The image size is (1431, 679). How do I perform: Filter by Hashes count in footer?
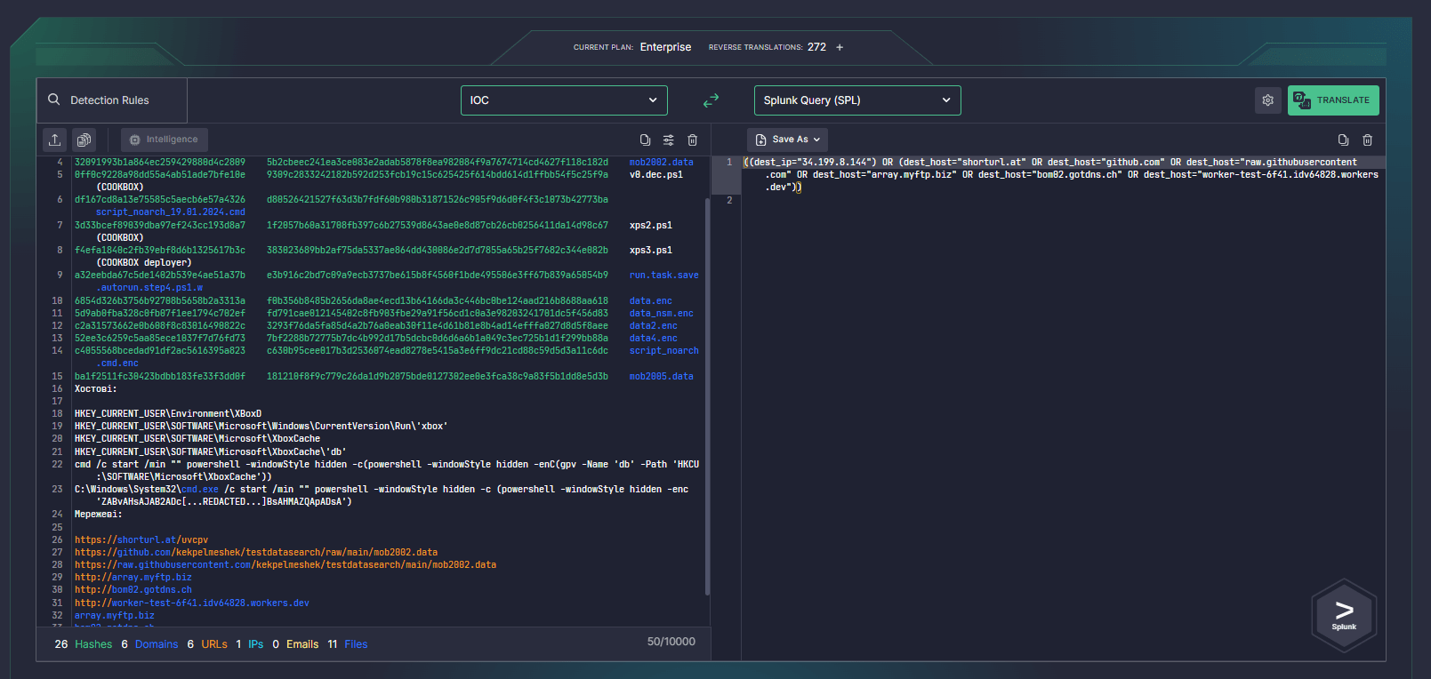[84, 644]
